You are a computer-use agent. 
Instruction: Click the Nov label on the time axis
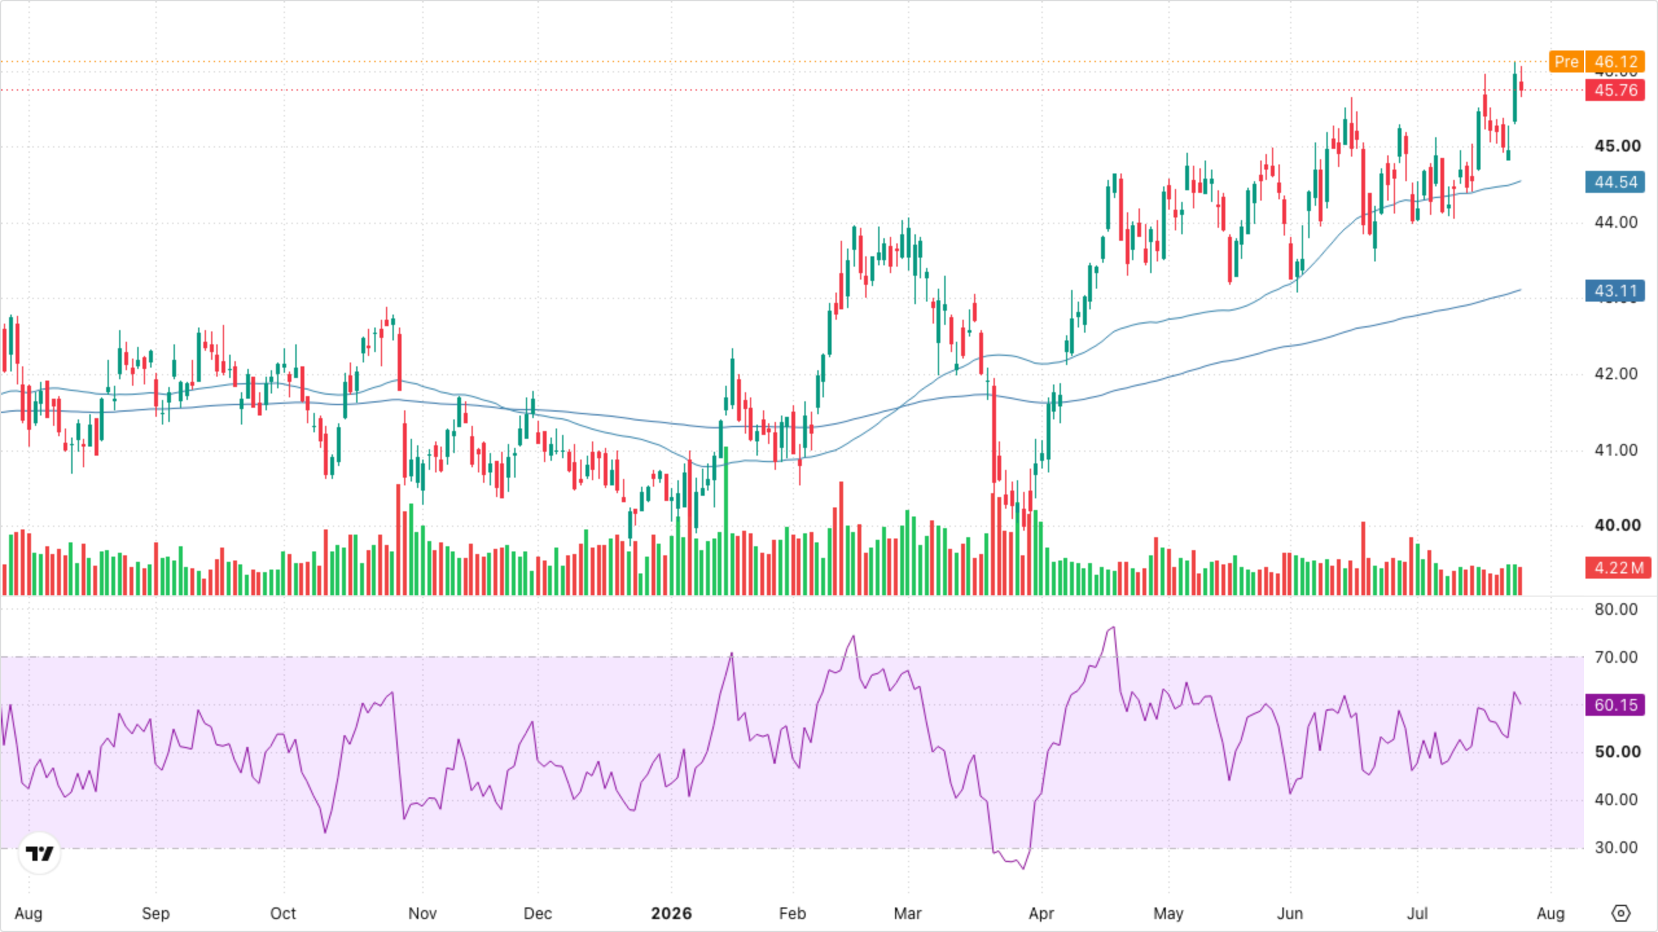coord(422,913)
